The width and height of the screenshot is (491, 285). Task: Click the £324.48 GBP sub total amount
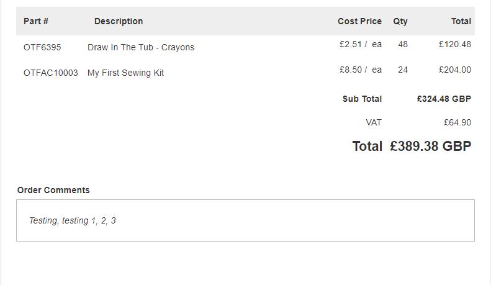click(444, 99)
